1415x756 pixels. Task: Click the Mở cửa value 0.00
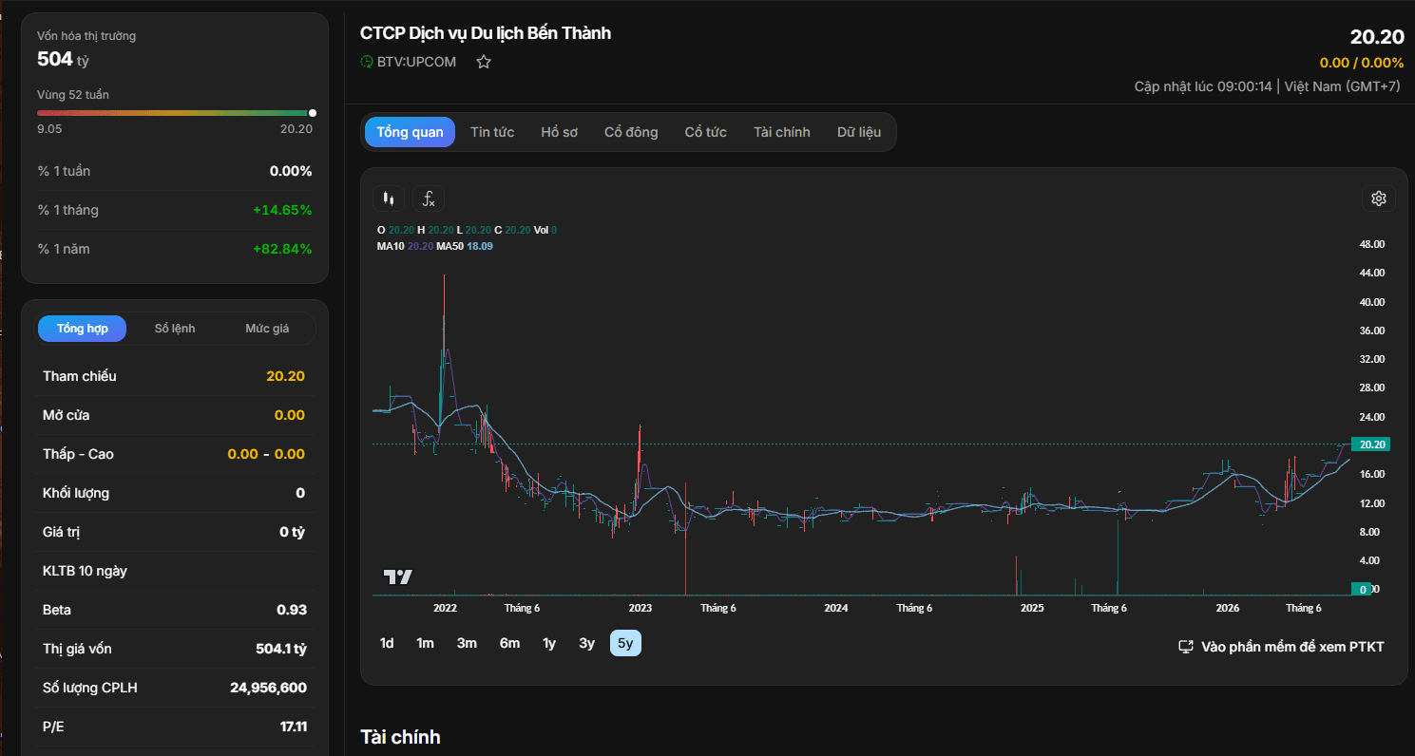pos(290,415)
